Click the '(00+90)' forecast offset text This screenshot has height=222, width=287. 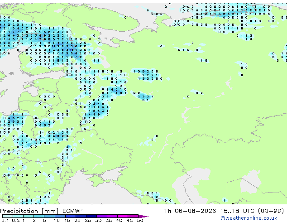tap(271, 211)
